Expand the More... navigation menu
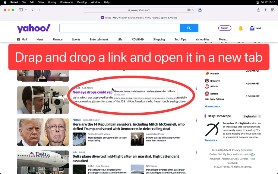This screenshot has width=278, height=174. (223, 39)
